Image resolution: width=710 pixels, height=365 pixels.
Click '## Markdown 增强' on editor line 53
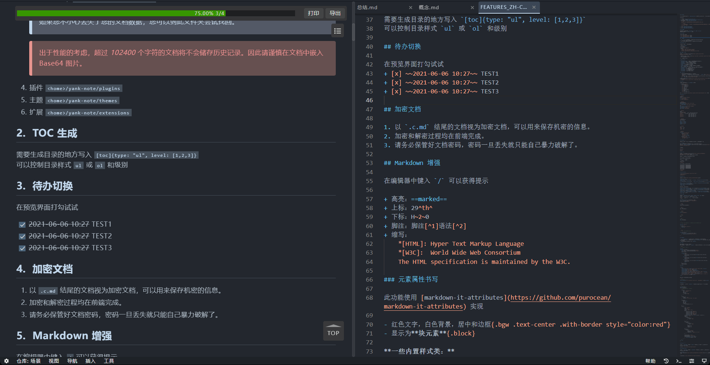[412, 163]
